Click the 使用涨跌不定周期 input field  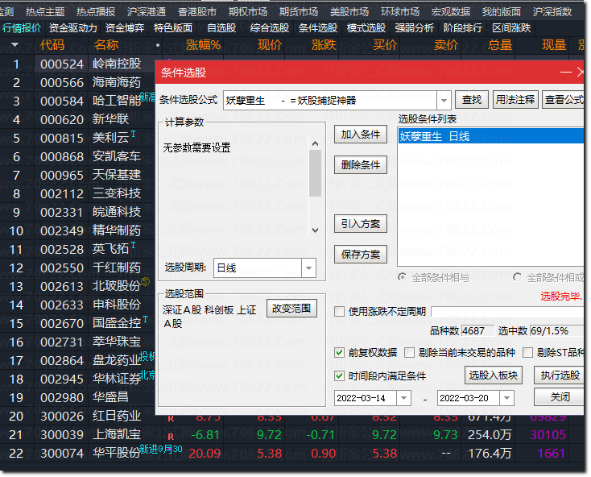[x=507, y=312]
